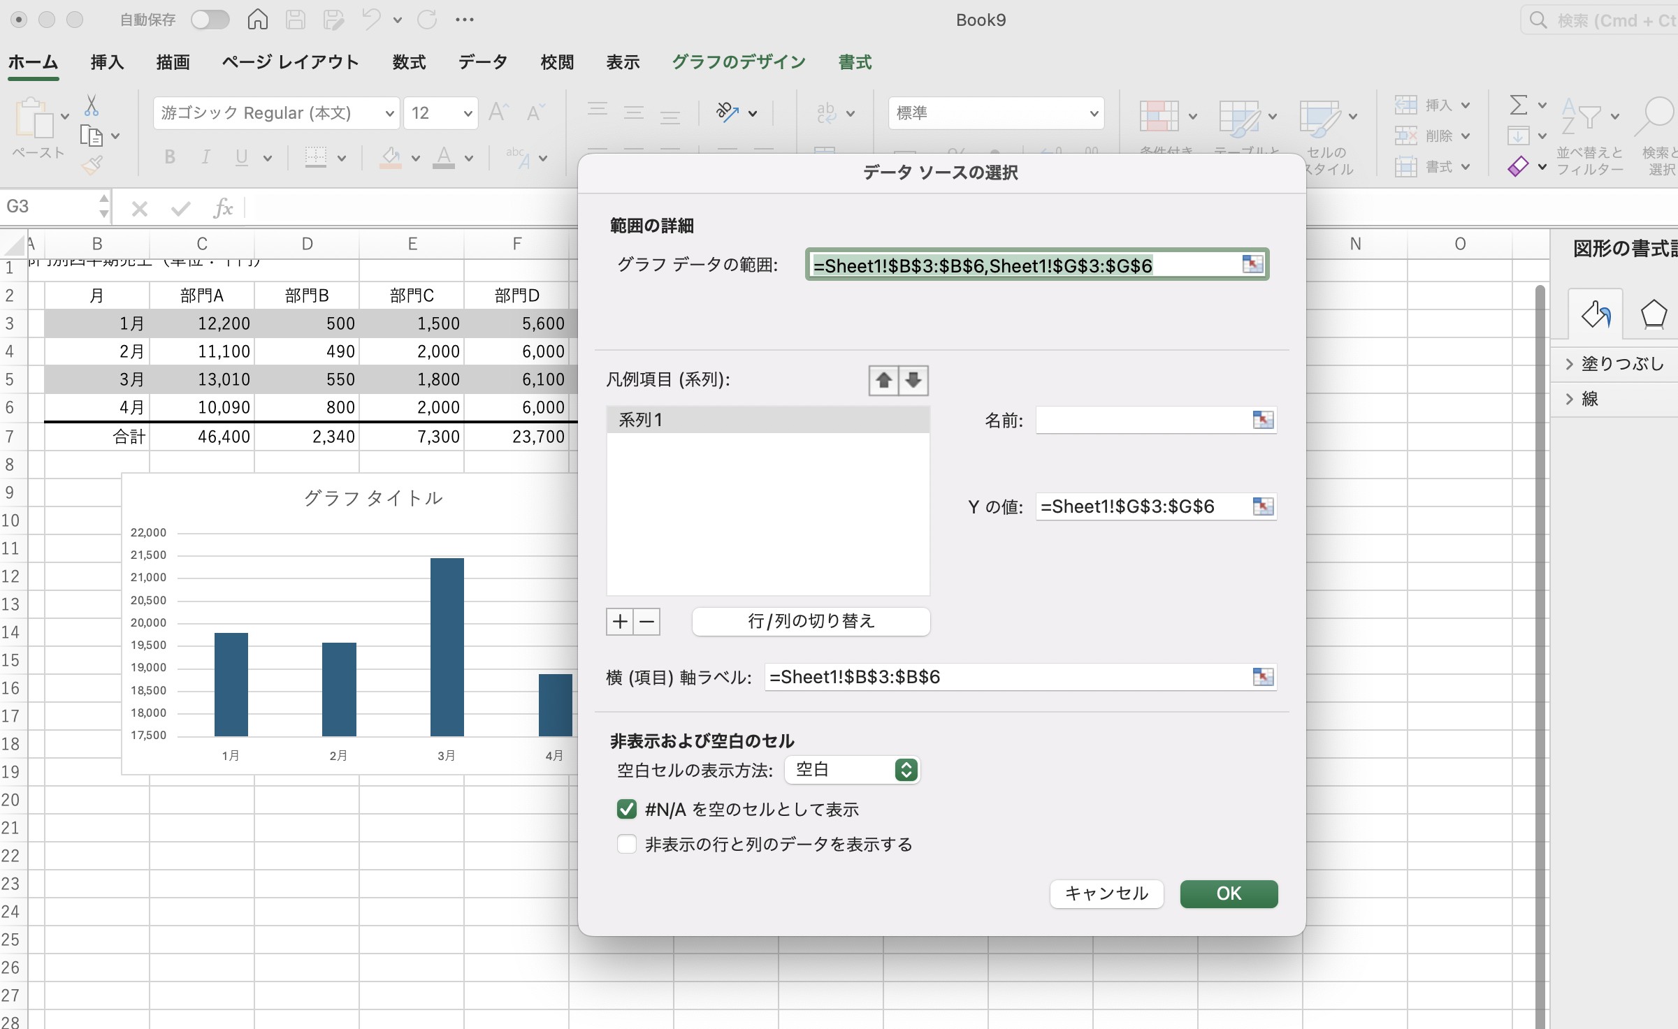
Task: Select the pentagon effects tab icon
Action: (x=1654, y=314)
